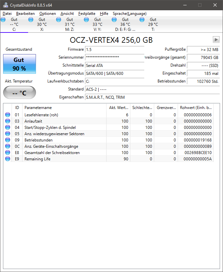Image resolution: width=223 pixels, height=272 pixels.
Task: Click the Akt. Wert column header
Action: point(118,108)
